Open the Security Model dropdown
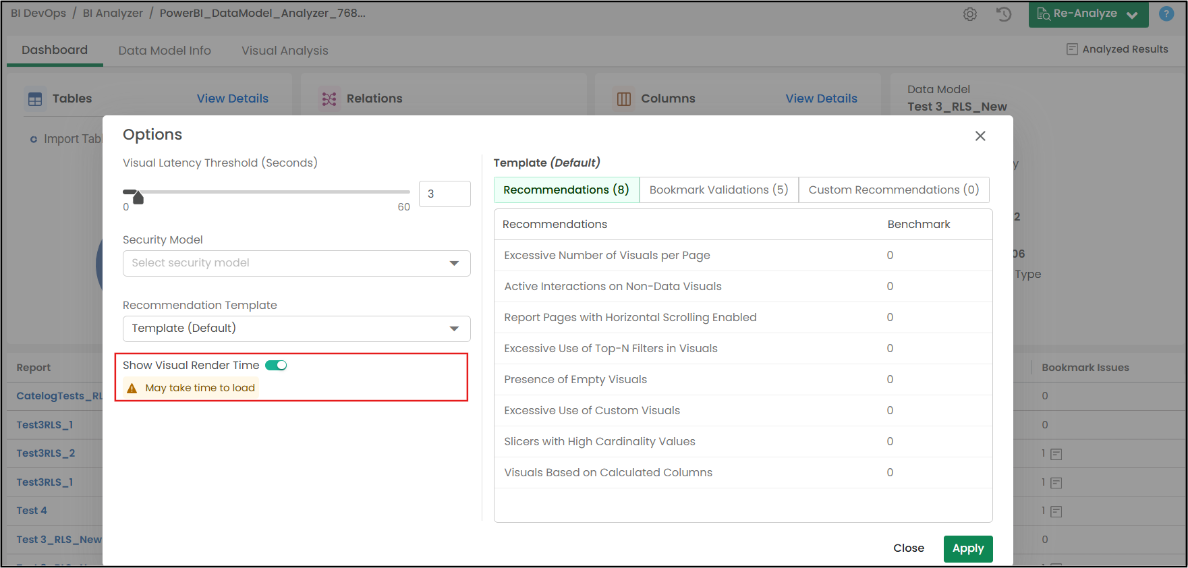The width and height of the screenshot is (1188, 568). click(297, 263)
